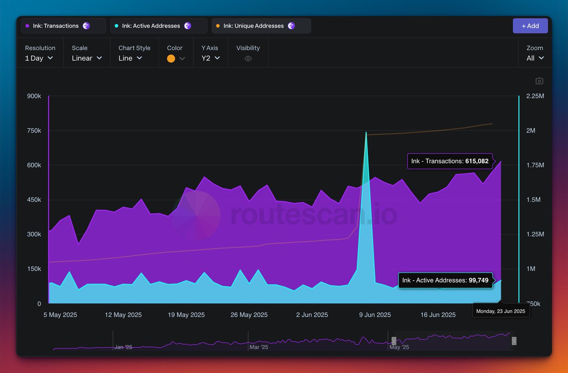Expand the Chart Style dropdown showing Line
Viewport: 568px width, 373px height.
click(131, 58)
